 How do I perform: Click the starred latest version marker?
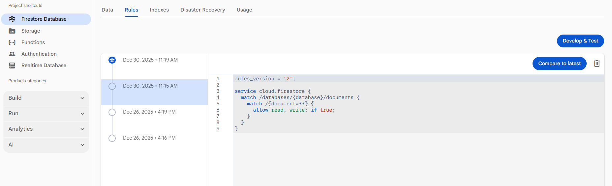[x=112, y=60]
